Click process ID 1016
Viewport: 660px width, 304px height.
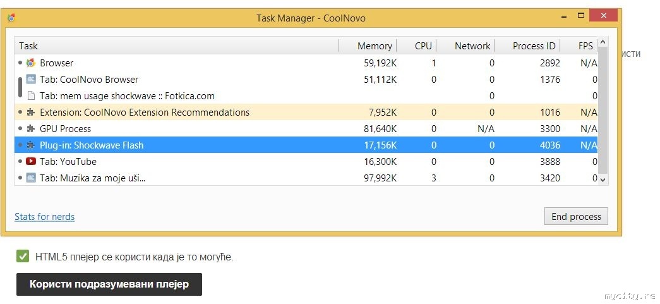click(x=550, y=112)
